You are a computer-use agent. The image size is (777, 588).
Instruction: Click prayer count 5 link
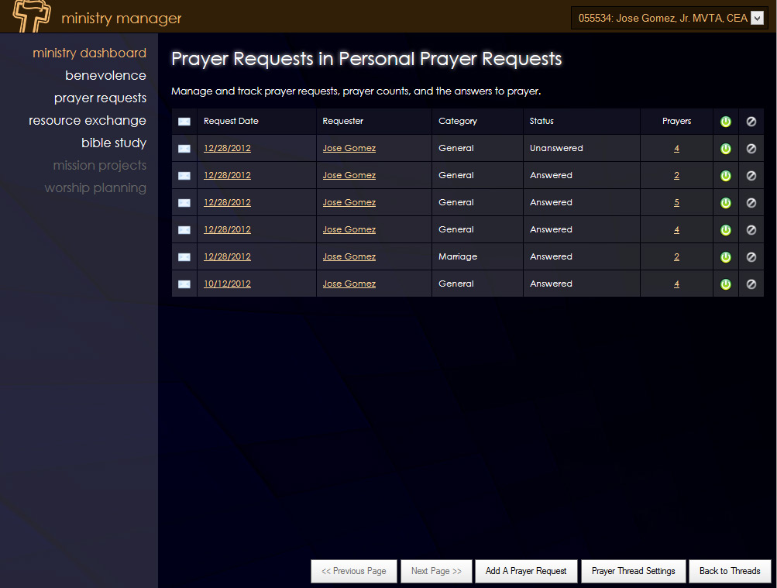[x=676, y=203]
